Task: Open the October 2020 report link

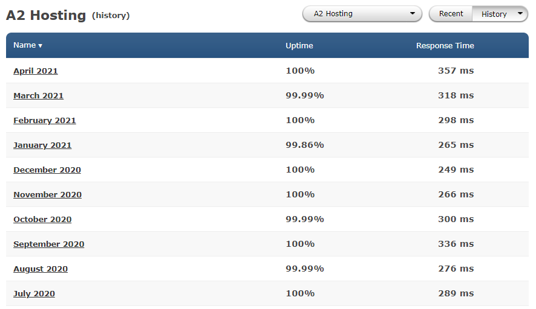Action: (x=42, y=219)
